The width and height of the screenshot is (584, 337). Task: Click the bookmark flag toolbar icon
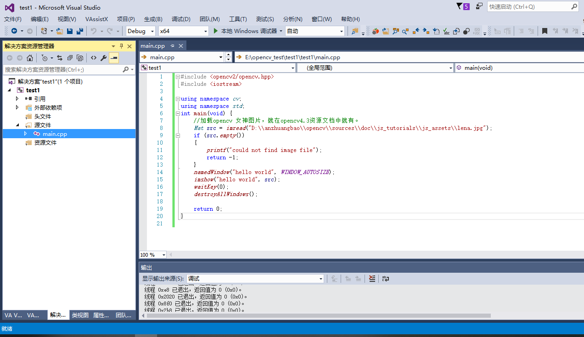point(545,31)
